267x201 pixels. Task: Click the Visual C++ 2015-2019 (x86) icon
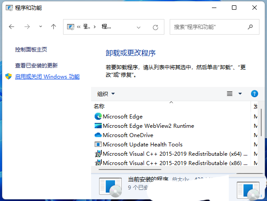(98, 163)
